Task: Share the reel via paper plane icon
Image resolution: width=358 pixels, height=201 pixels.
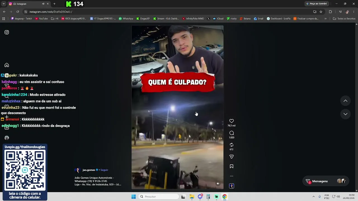Action: [232, 157]
